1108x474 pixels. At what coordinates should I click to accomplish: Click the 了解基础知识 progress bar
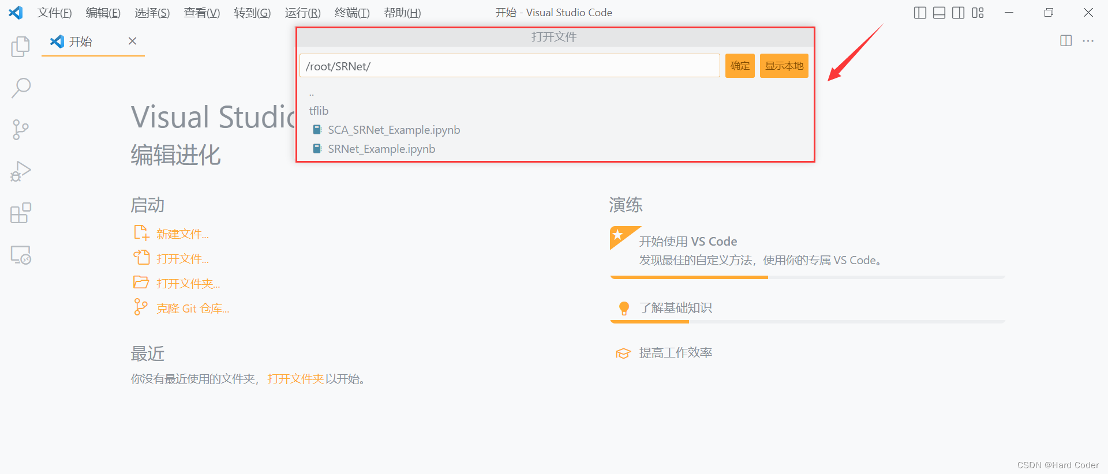pyautogui.click(x=807, y=322)
